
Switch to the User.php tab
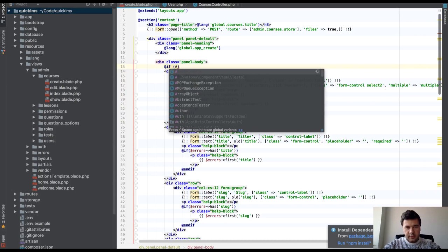pyautogui.click(x=175, y=5)
